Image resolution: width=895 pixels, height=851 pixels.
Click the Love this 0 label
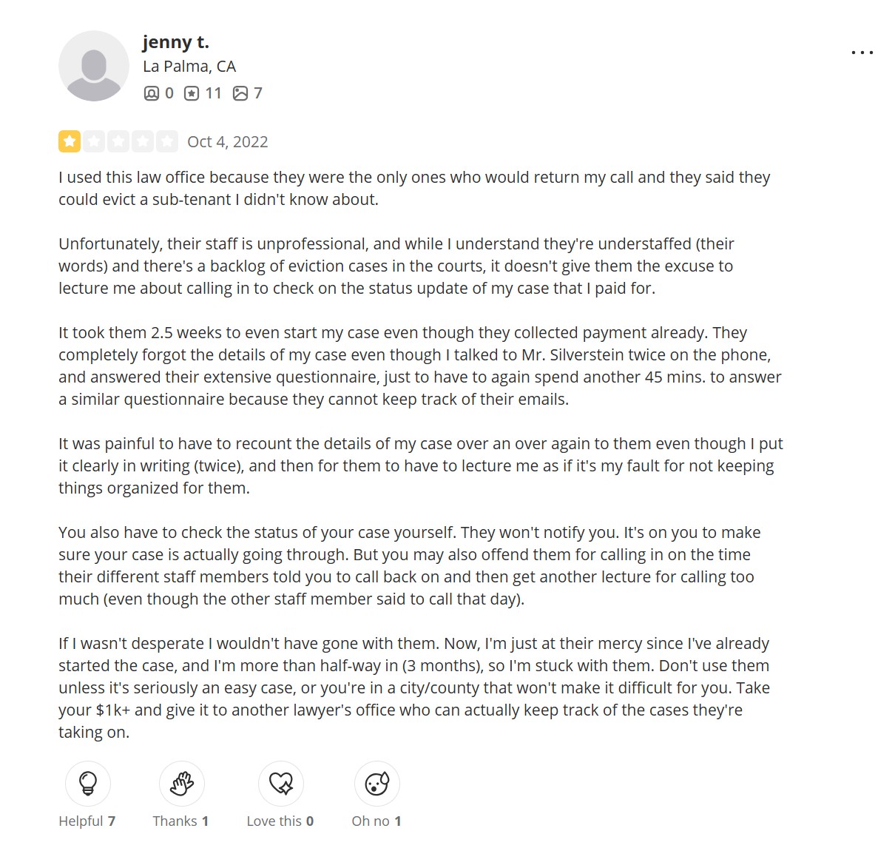coord(280,821)
